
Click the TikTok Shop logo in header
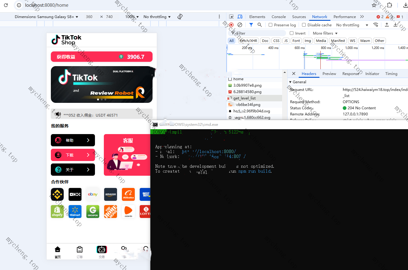66,40
